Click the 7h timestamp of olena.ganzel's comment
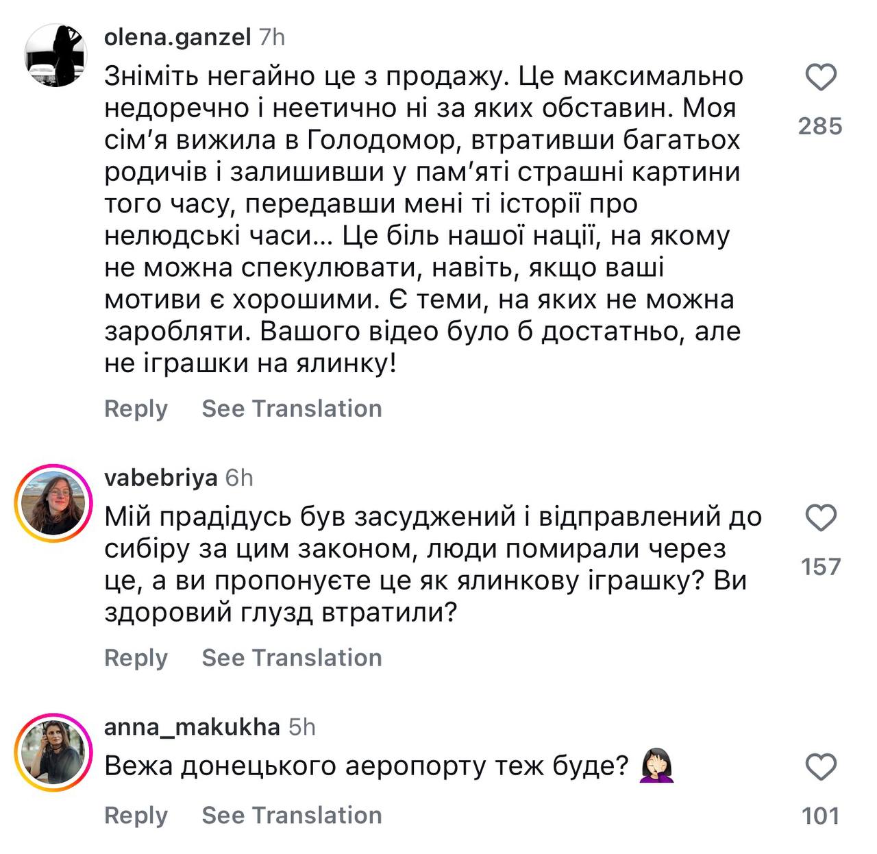 pyautogui.click(x=272, y=37)
